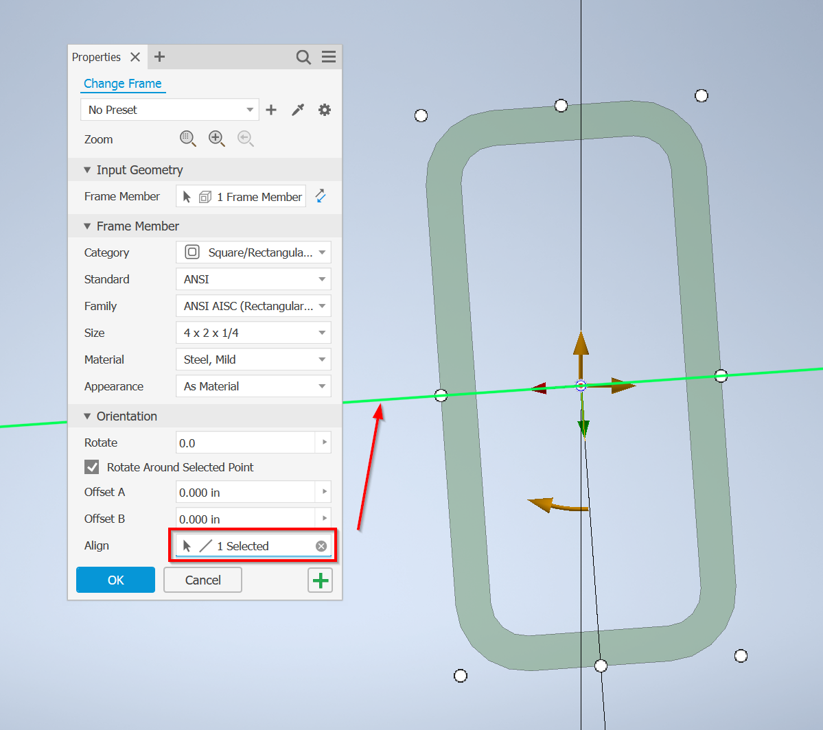Open the Size 4 x 2 x 1/4 dropdown
Image resolution: width=823 pixels, height=730 pixels.
point(253,333)
